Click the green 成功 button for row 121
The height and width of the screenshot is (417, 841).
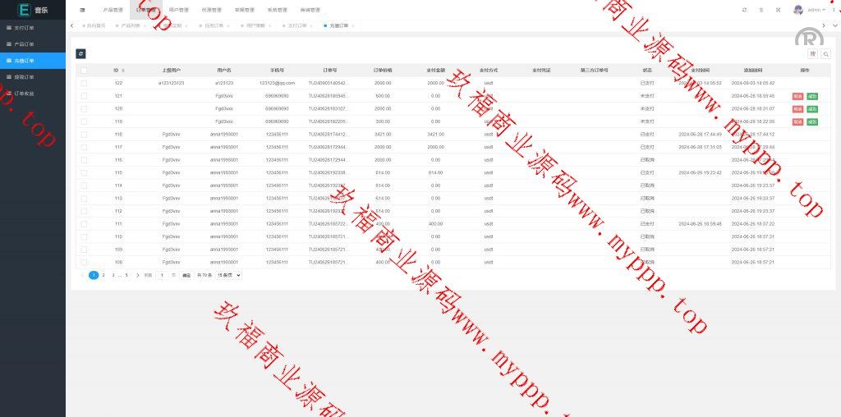[x=812, y=96]
